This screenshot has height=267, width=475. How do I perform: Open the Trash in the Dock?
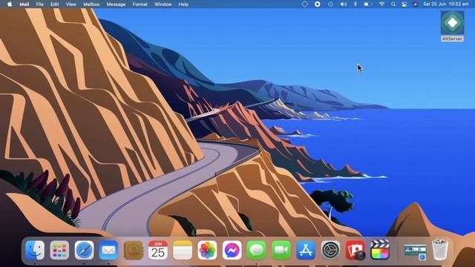click(x=439, y=250)
